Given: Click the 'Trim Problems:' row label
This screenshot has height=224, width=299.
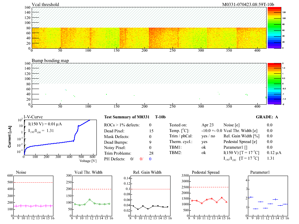Looking at the screenshot, I should tap(117, 153).
